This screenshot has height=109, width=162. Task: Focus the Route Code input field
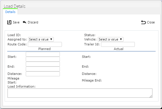click(x=45, y=45)
